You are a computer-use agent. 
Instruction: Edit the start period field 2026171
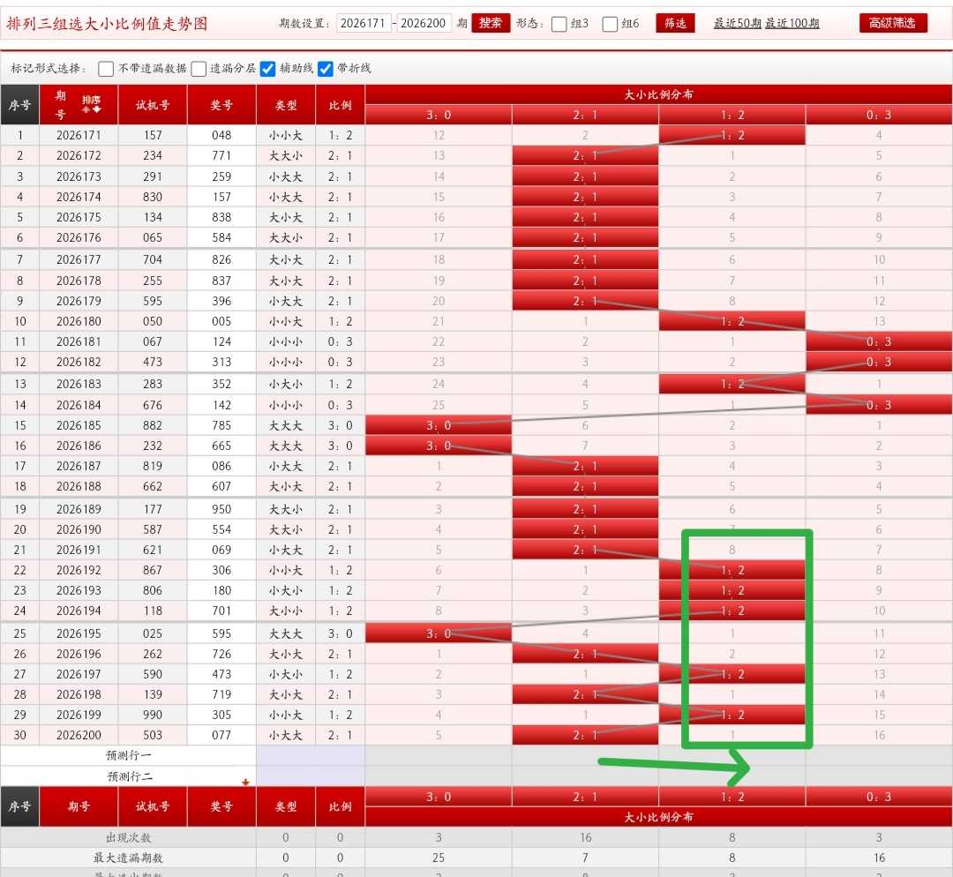[x=364, y=23]
